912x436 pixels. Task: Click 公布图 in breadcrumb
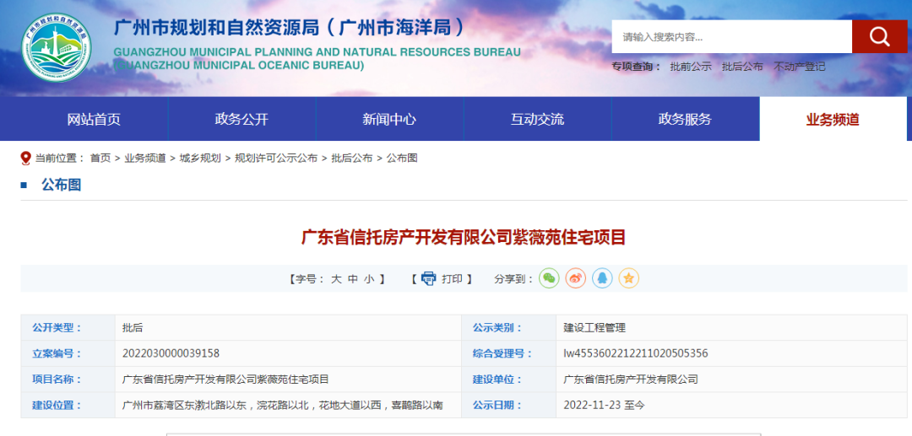point(402,158)
